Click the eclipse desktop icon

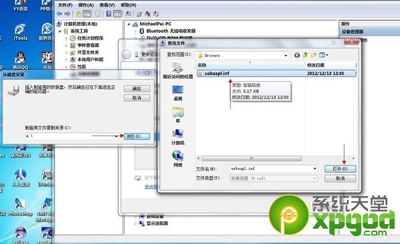21,235
